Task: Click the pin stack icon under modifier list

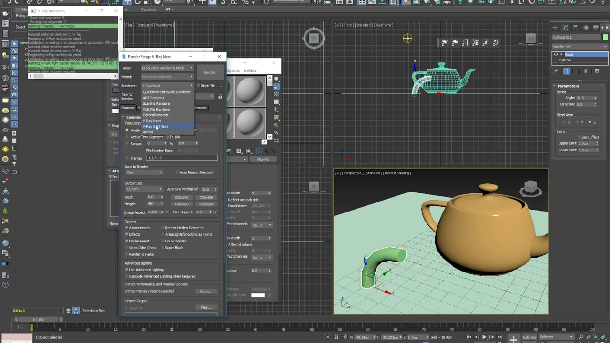Action: 556,71
